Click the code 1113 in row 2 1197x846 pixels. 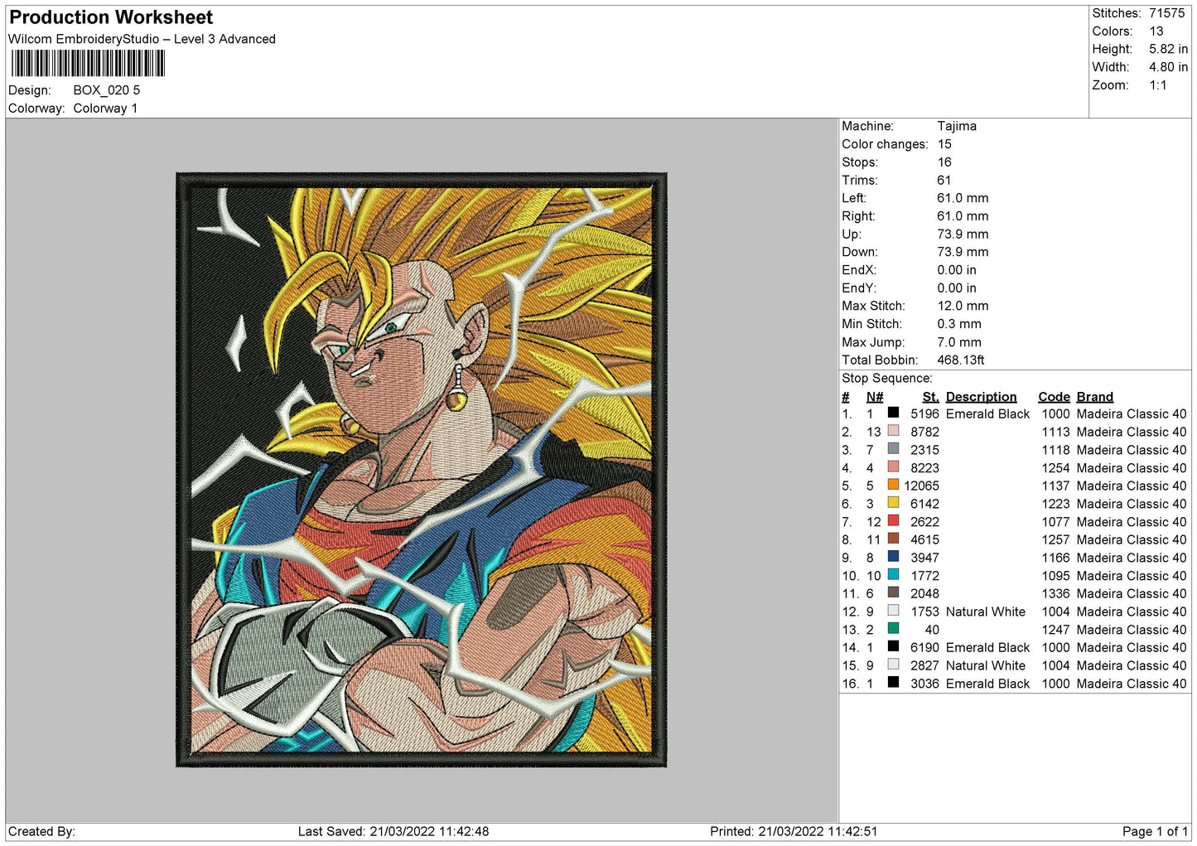pos(1055,432)
